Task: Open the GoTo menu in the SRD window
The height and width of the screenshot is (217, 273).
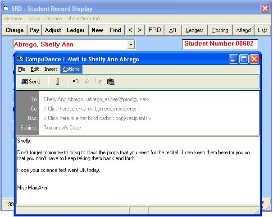Action: (34, 18)
